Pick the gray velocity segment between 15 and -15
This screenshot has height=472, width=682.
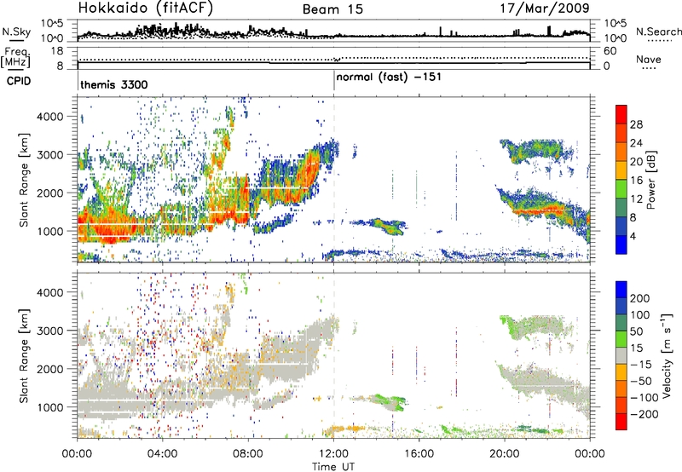point(621,356)
